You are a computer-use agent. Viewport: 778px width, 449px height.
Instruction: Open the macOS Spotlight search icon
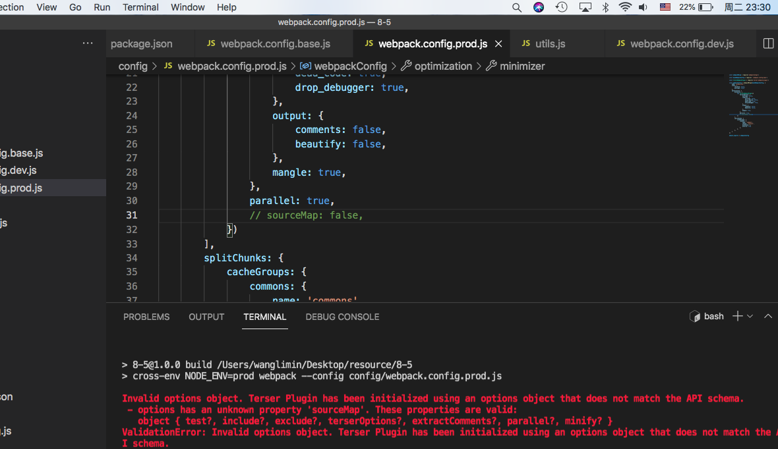[517, 7]
